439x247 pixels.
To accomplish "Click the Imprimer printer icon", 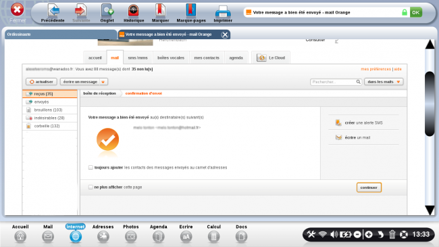I will [223, 12].
